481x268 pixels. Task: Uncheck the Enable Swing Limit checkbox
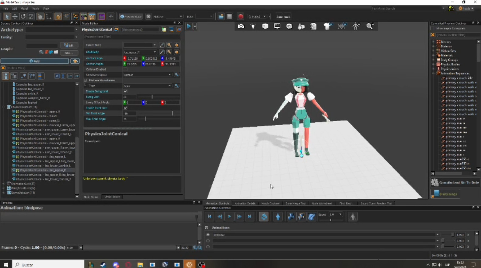coord(125,91)
